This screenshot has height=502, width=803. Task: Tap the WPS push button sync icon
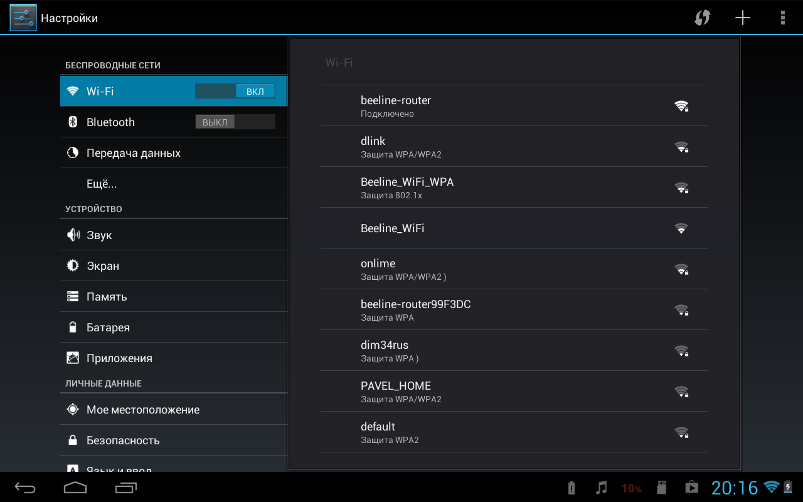[702, 18]
